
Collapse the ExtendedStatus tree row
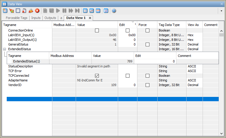[4, 49]
